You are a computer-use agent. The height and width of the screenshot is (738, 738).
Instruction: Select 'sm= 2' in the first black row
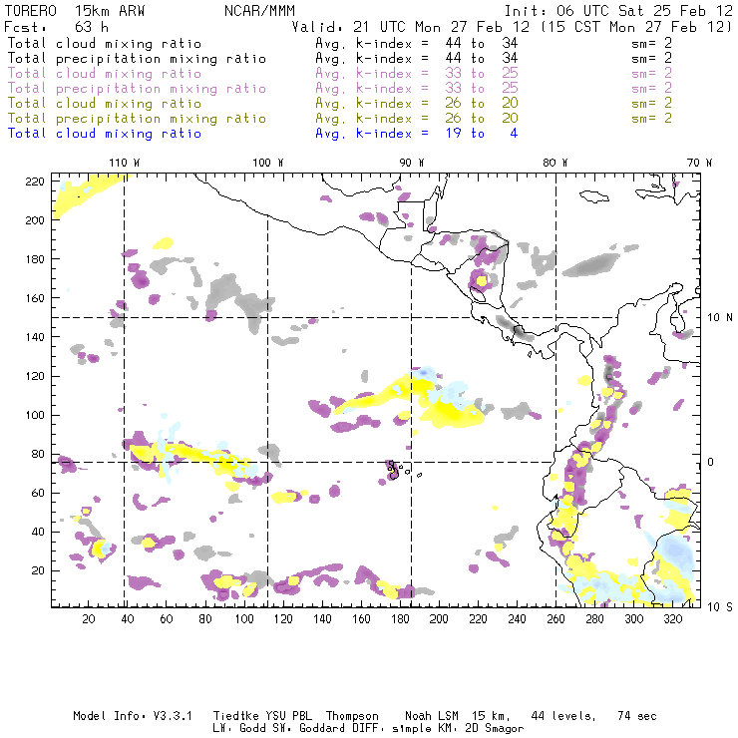pyautogui.click(x=652, y=43)
